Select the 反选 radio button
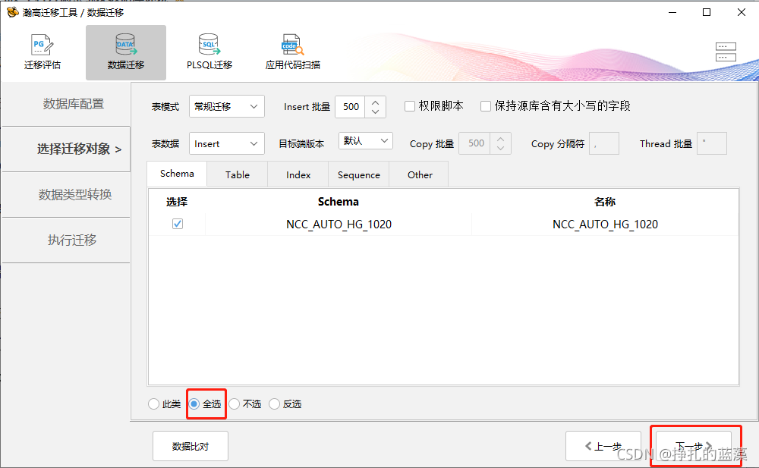 275,404
